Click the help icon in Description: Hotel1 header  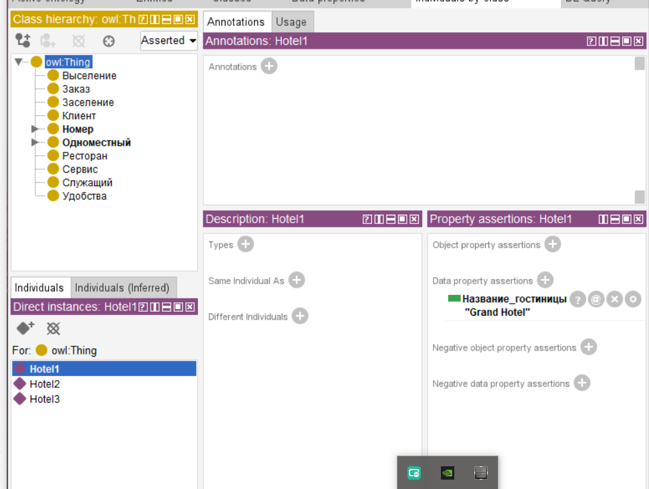click(x=367, y=219)
